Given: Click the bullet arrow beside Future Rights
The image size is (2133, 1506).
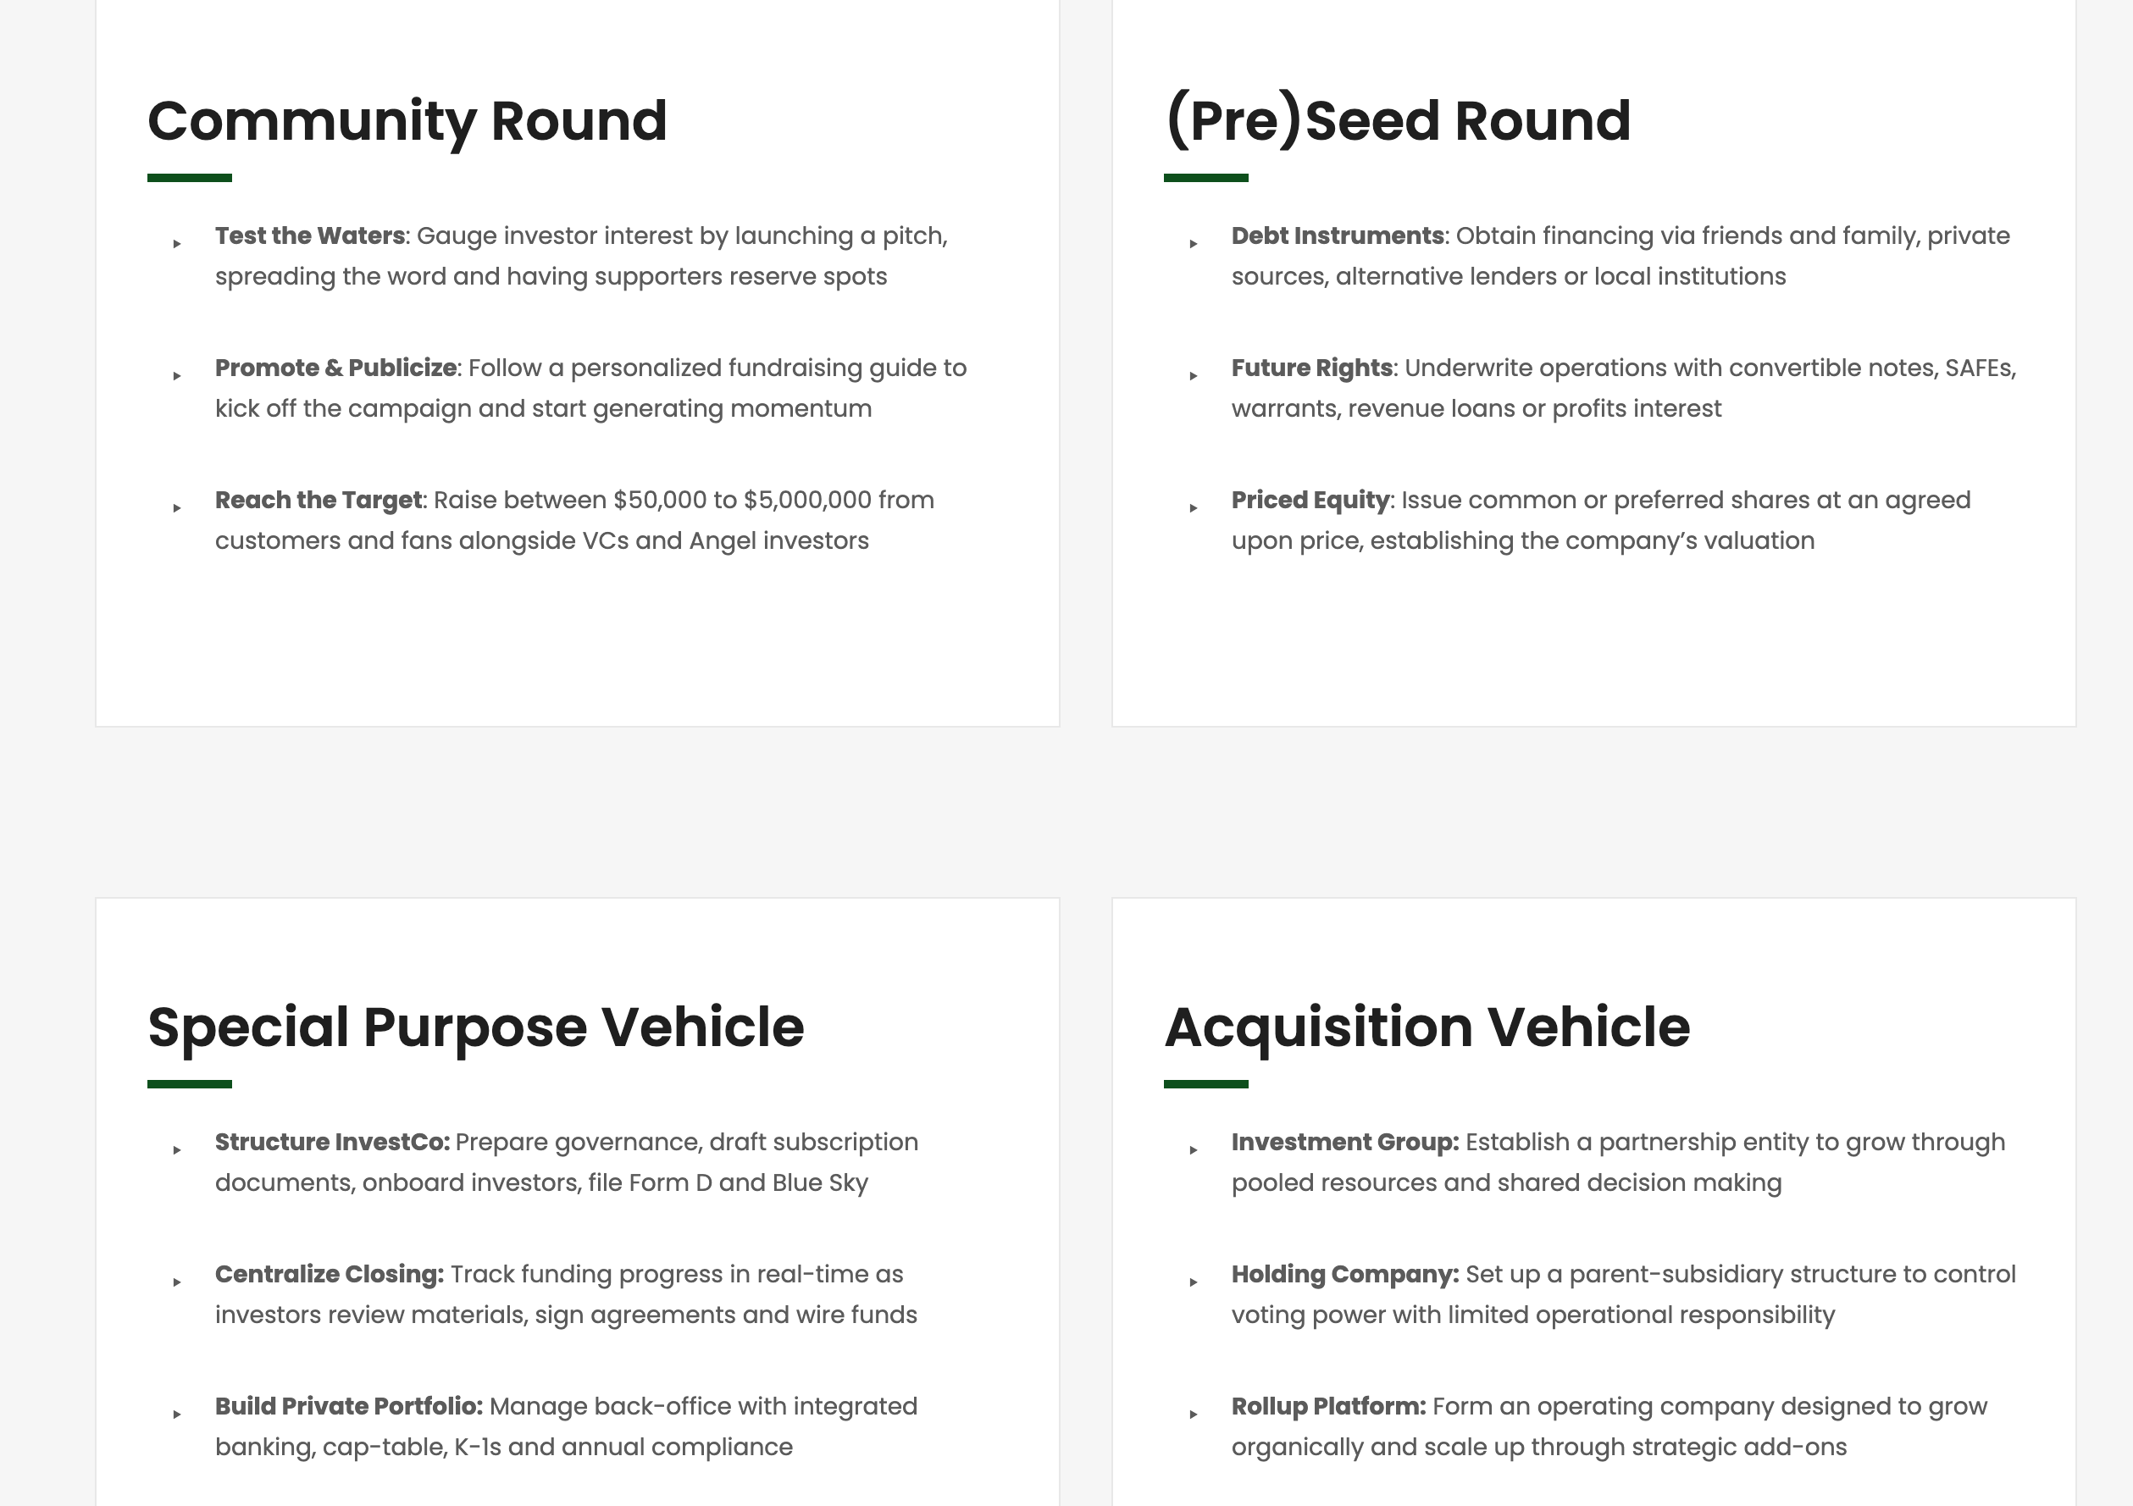Looking at the screenshot, I should 1193,376.
